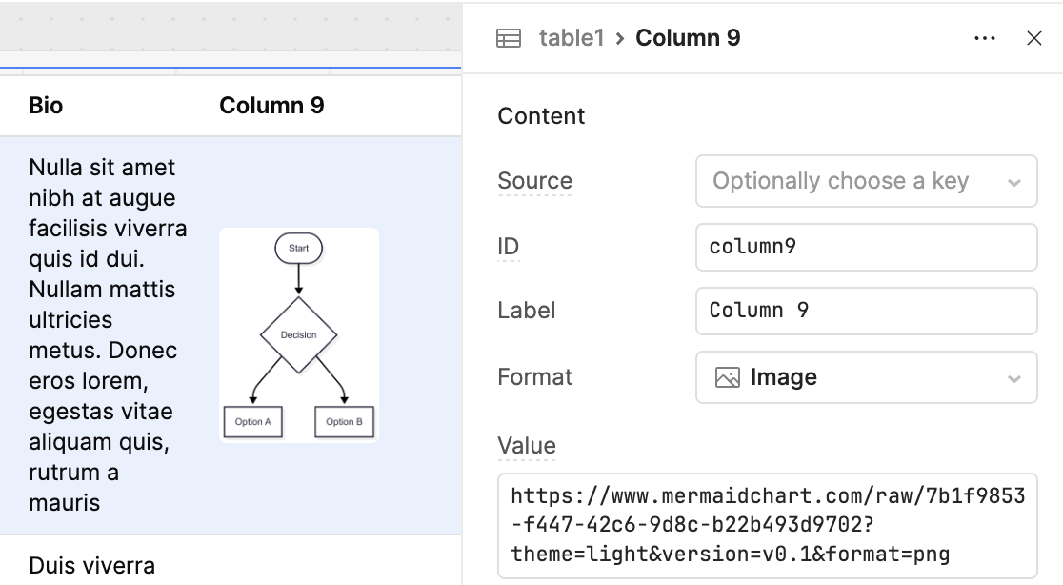1063x585 pixels.
Task: Select the Column 9 table header
Action: point(271,106)
